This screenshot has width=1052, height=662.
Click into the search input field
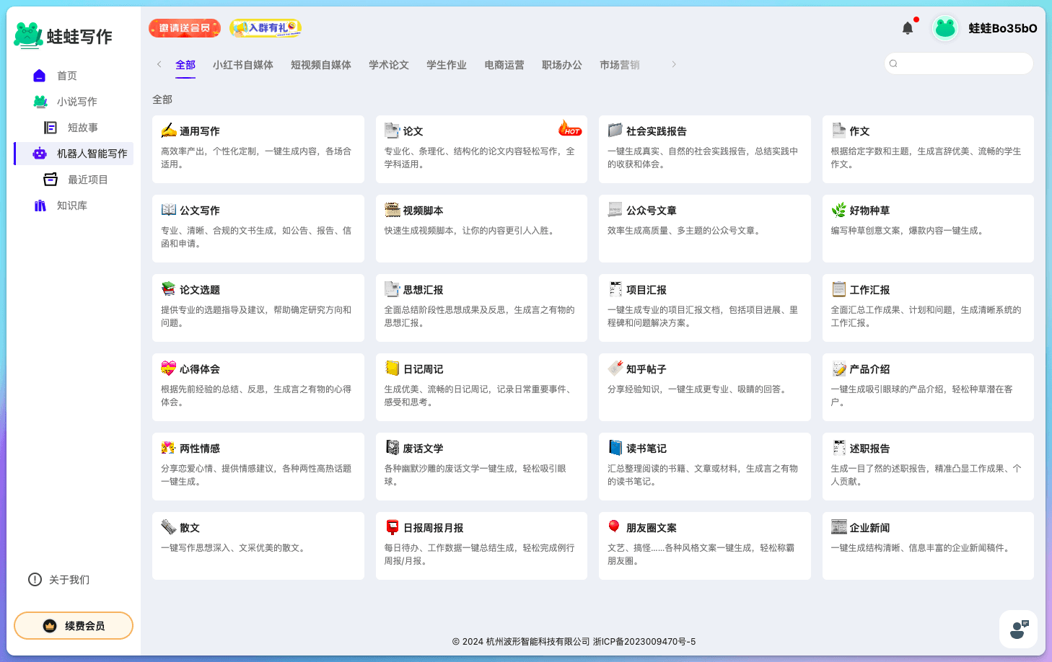[959, 63]
